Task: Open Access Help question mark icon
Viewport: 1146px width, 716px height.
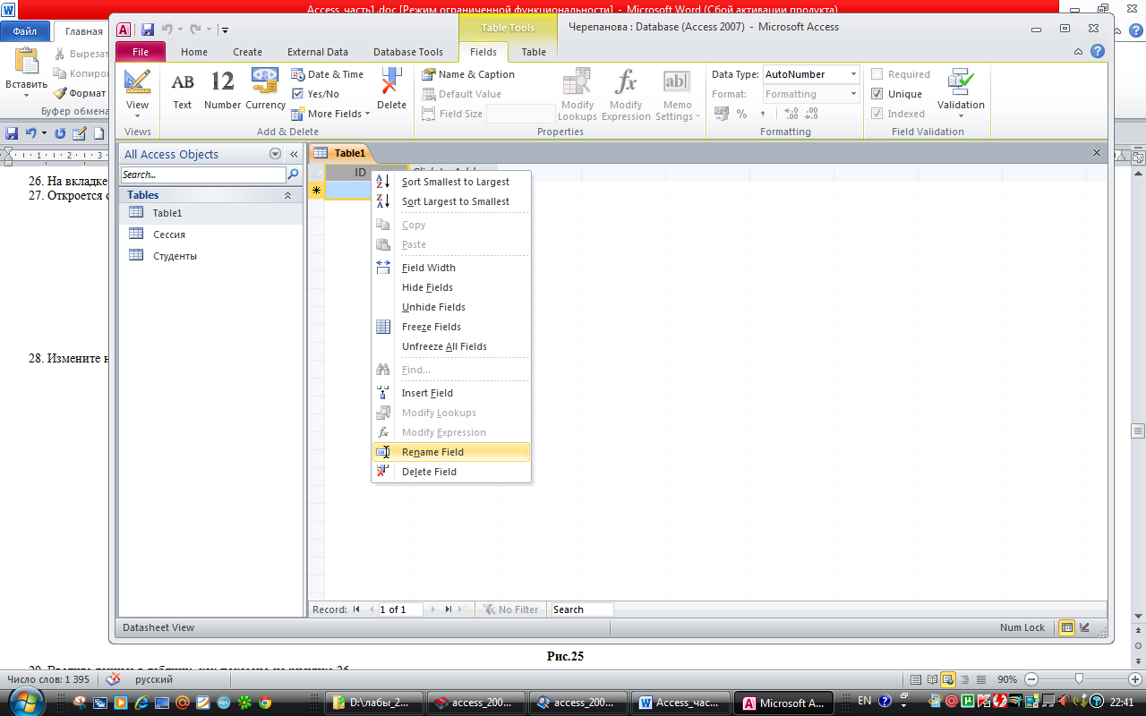Action: pyautogui.click(x=1097, y=51)
